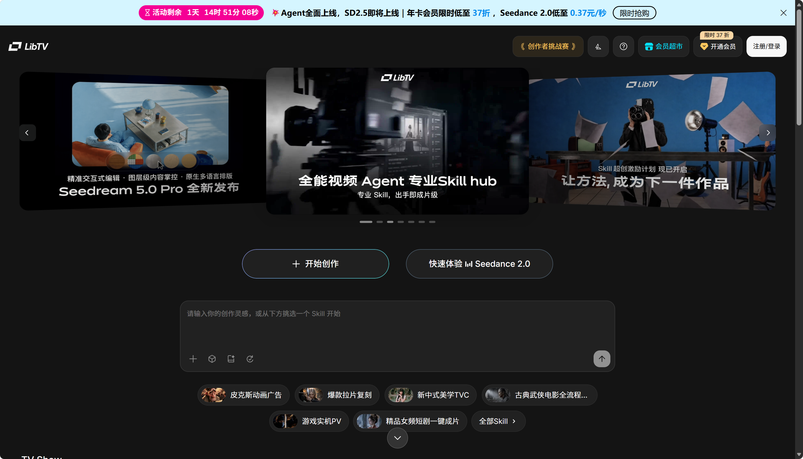
Task: Click scrollbar down arrow at bottom
Action: tap(799, 454)
